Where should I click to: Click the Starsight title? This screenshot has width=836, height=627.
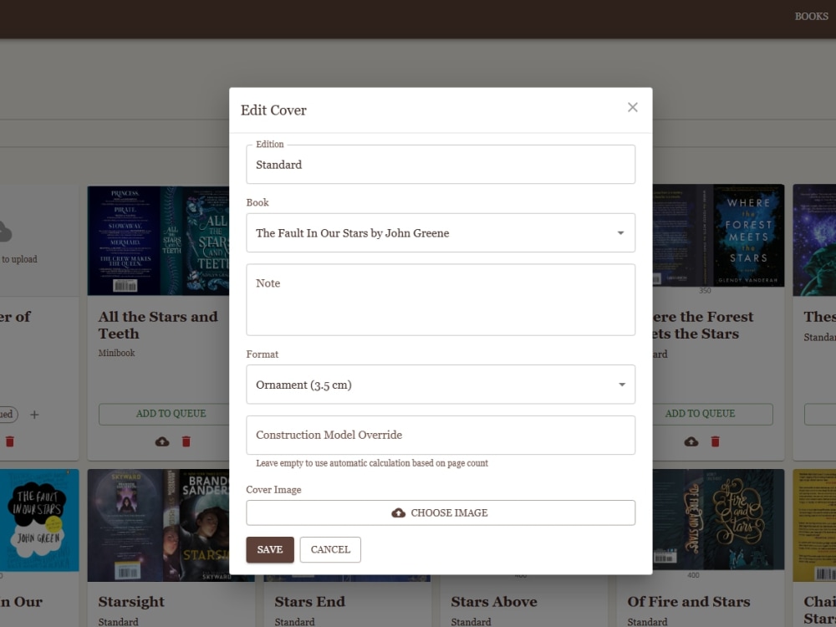click(131, 602)
